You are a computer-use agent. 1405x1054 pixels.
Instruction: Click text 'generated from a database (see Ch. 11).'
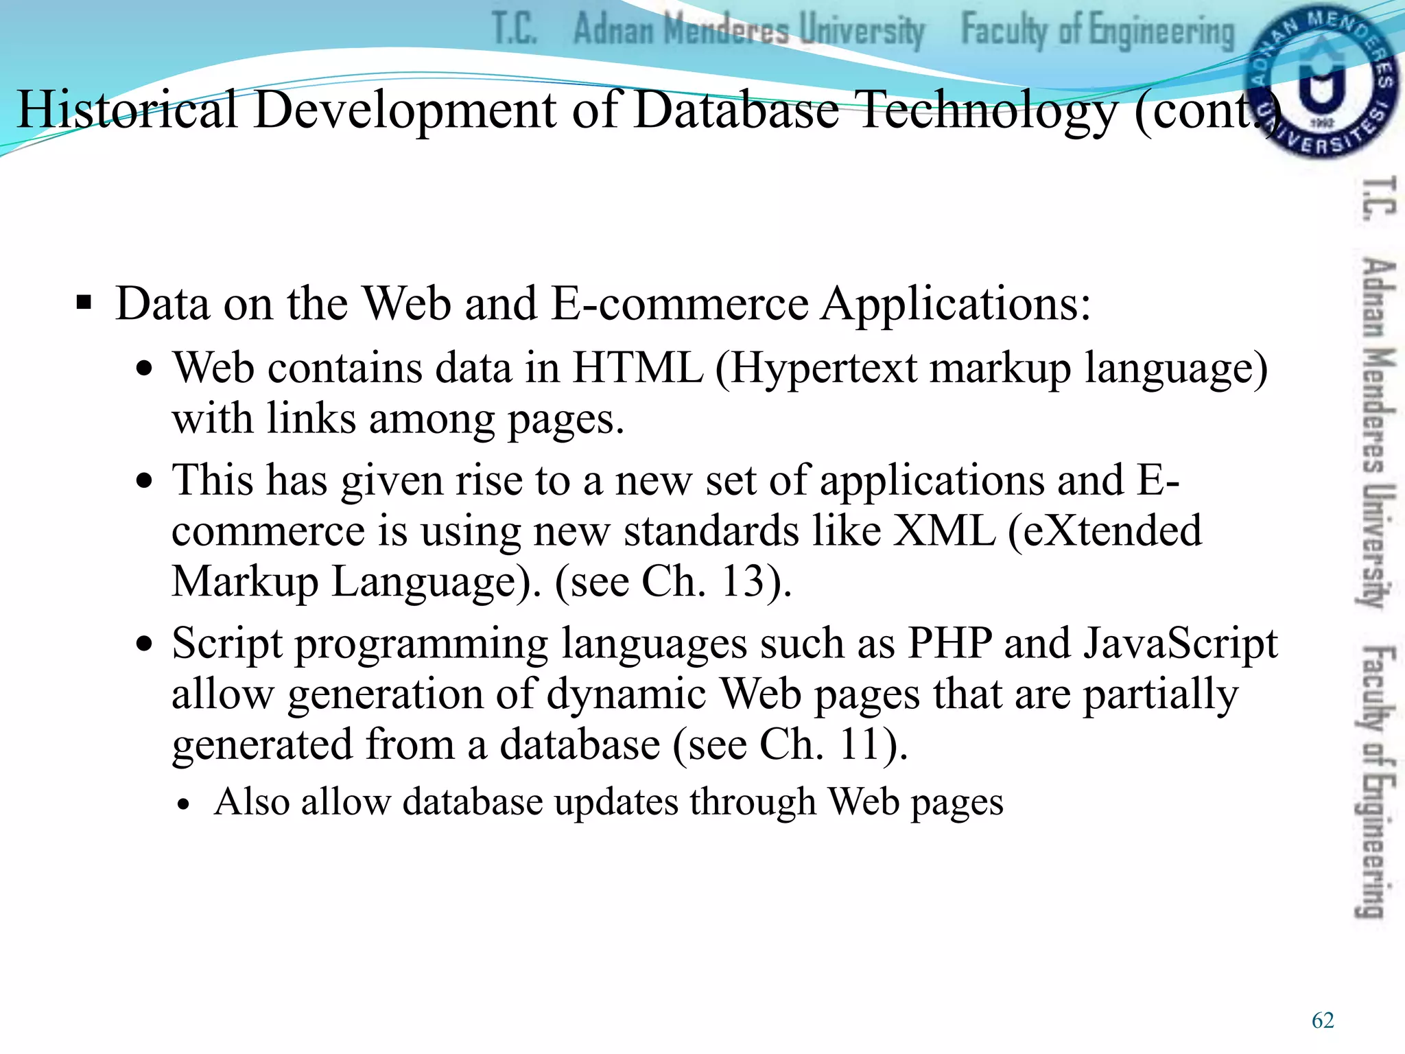540,746
